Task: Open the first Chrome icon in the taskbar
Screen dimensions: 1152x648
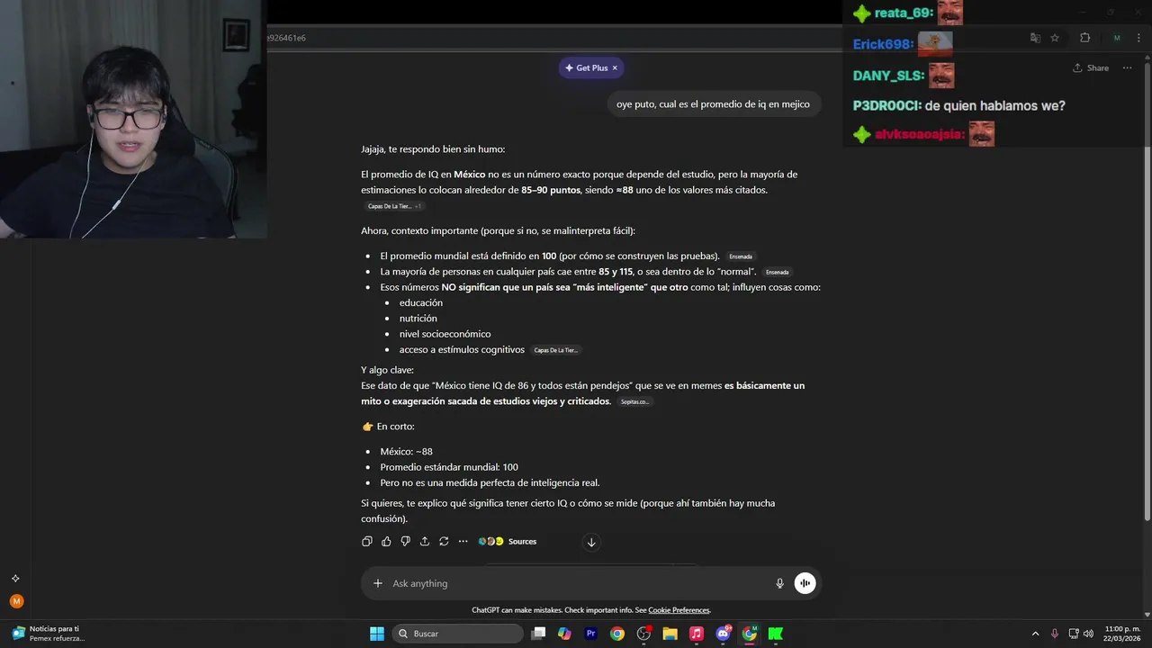Action: click(617, 634)
